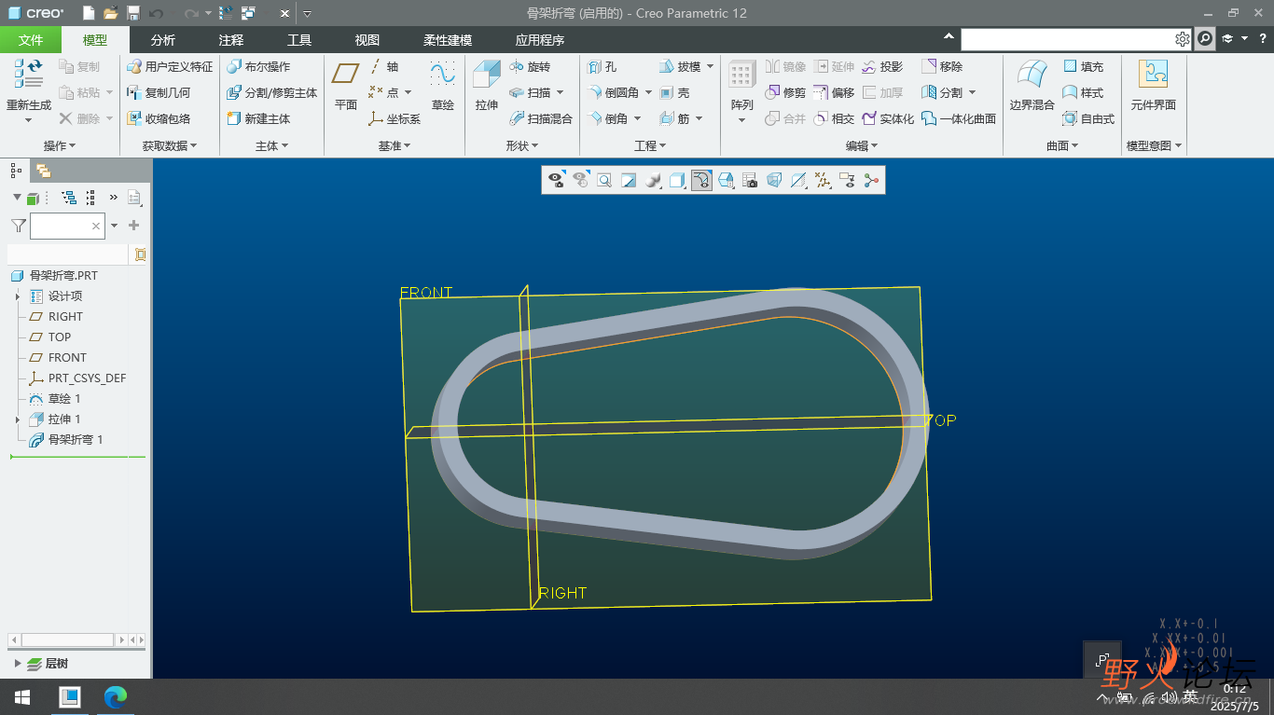
Task: Toggle the appearance visibility eye icon
Action: click(x=556, y=180)
